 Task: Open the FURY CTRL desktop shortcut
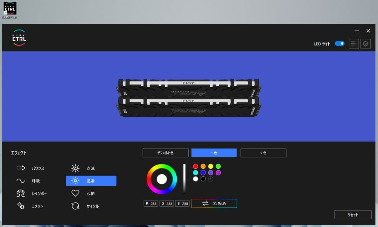pyautogui.click(x=10, y=10)
